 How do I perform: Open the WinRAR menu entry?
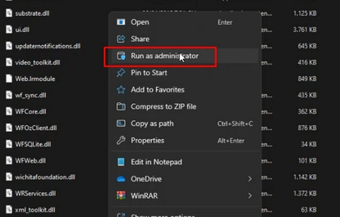pos(145,196)
